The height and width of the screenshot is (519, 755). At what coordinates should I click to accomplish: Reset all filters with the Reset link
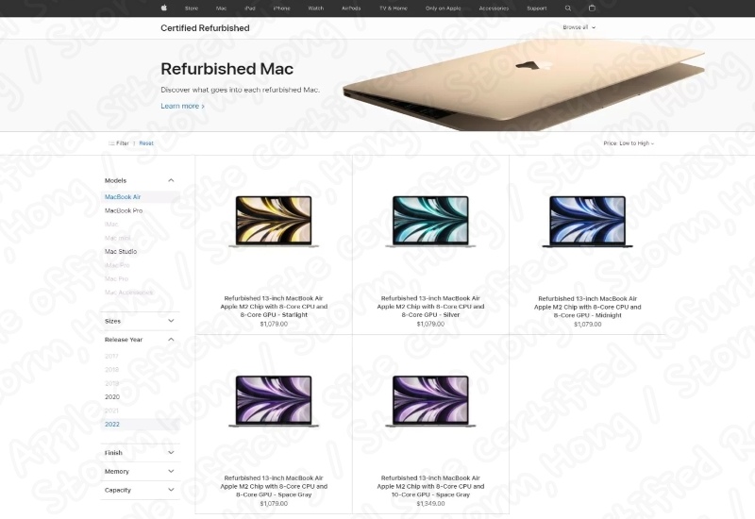click(146, 143)
